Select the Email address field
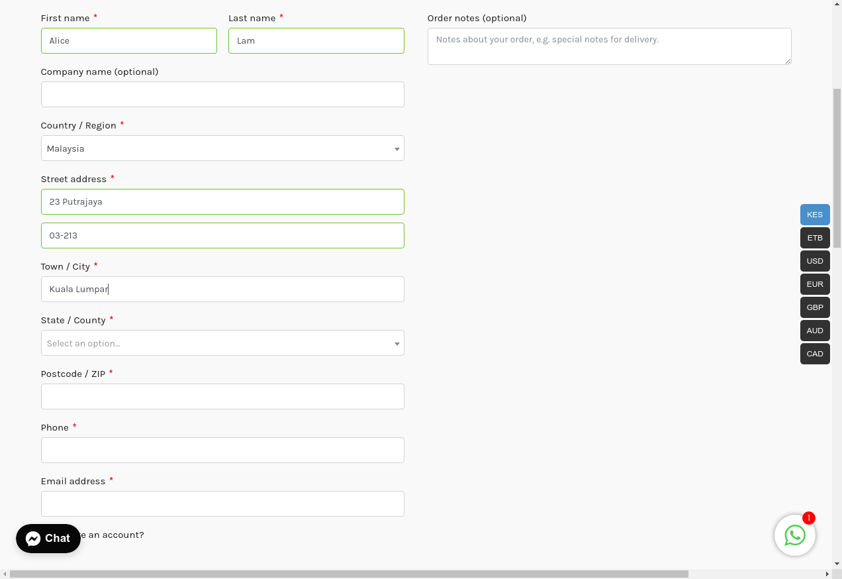842x579 pixels. (x=222, y=504)
